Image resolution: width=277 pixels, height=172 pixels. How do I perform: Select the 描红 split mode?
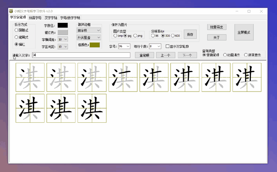click(20, 44)
